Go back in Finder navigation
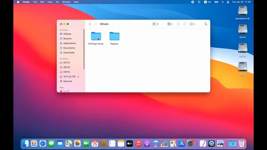This screenshot has height=150, width=267. 90,24
